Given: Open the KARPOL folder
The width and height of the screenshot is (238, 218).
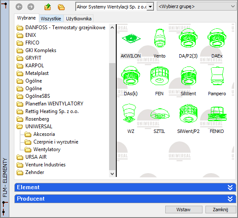Looking at the screenshot, I should (30, 66).
